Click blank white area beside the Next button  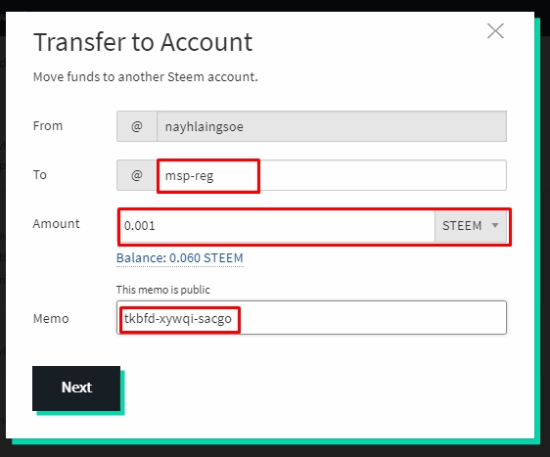pyautogui.click(x=316, y=389)
